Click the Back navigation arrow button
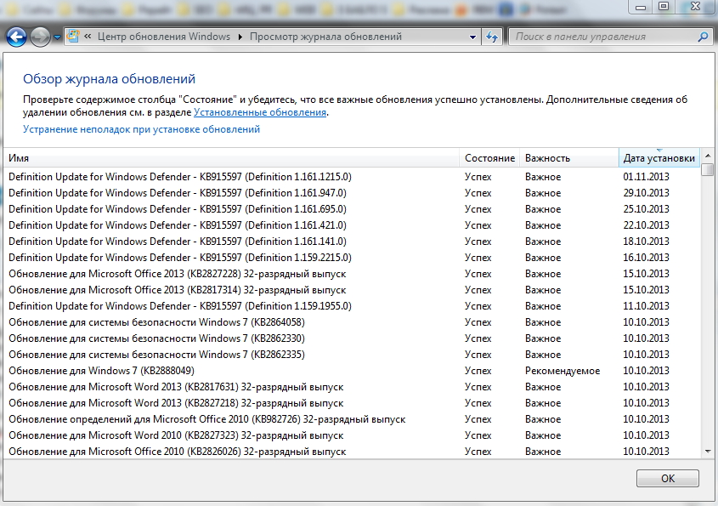This screenshot has width=718, height=506. [16, 37]
